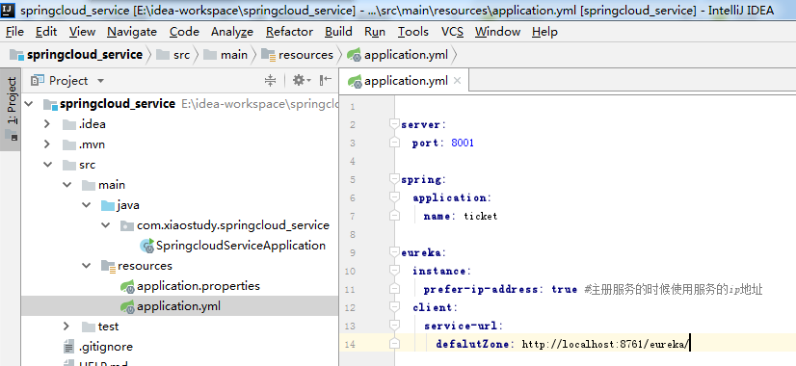Select application.yml in Project tree

[x=179, y=306]
